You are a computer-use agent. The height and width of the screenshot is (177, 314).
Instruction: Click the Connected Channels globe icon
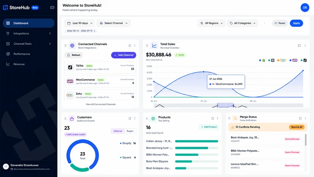click(72, 46)
